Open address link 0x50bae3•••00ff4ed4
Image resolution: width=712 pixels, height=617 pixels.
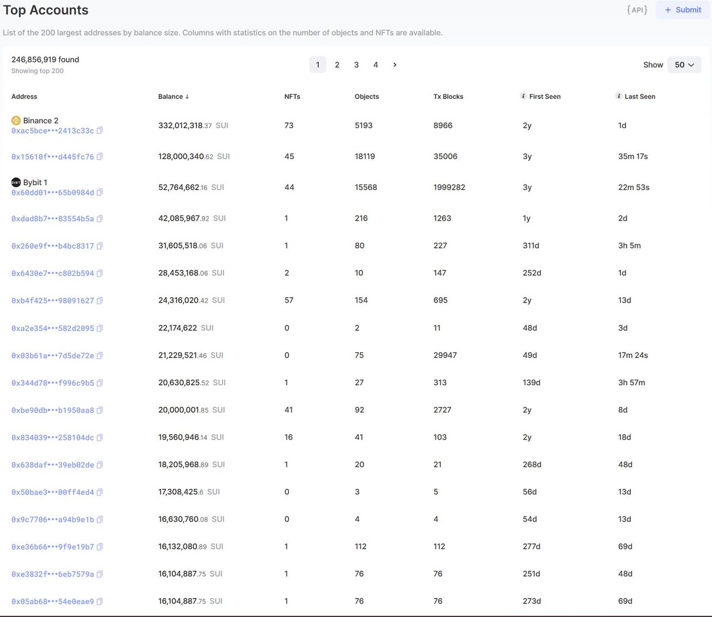pyautogui.click(x=52, y=492)
